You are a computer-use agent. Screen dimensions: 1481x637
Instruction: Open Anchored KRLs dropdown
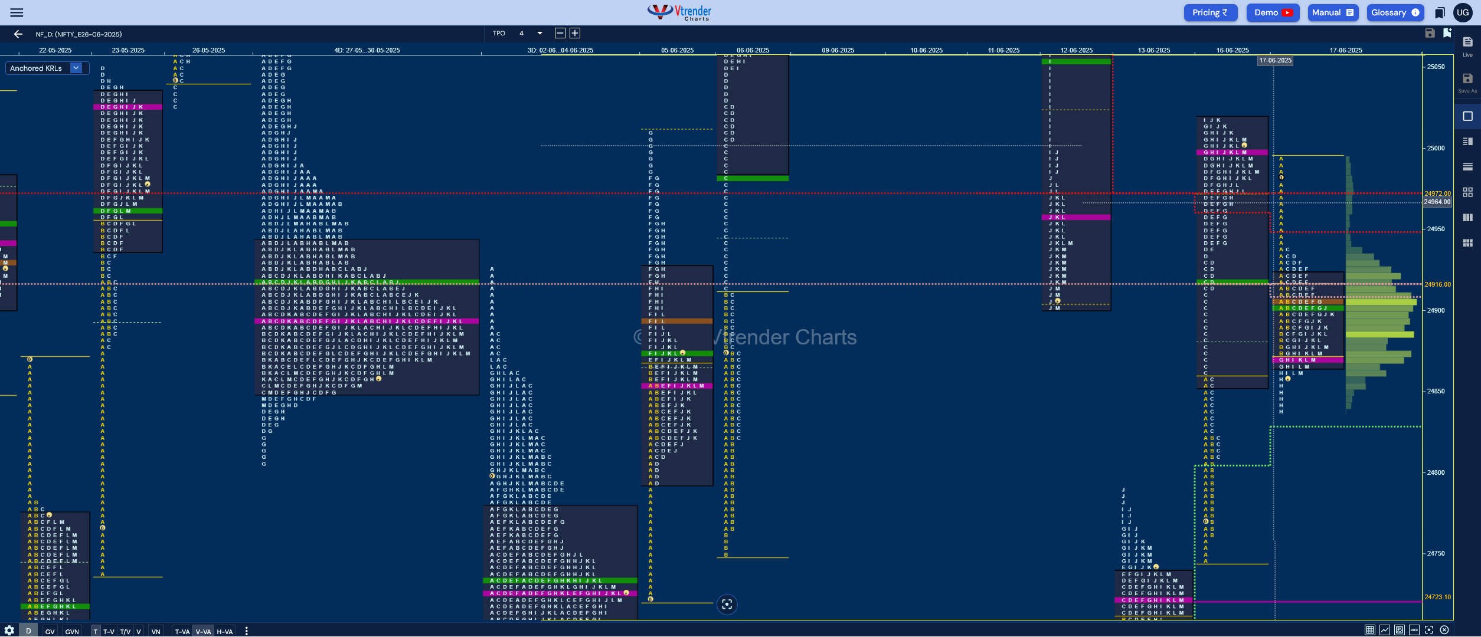48,68
